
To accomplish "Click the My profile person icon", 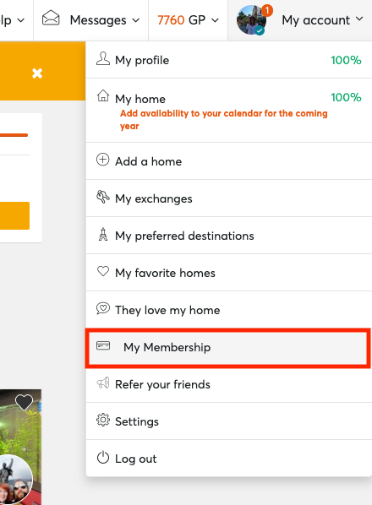I will point(103,58).
